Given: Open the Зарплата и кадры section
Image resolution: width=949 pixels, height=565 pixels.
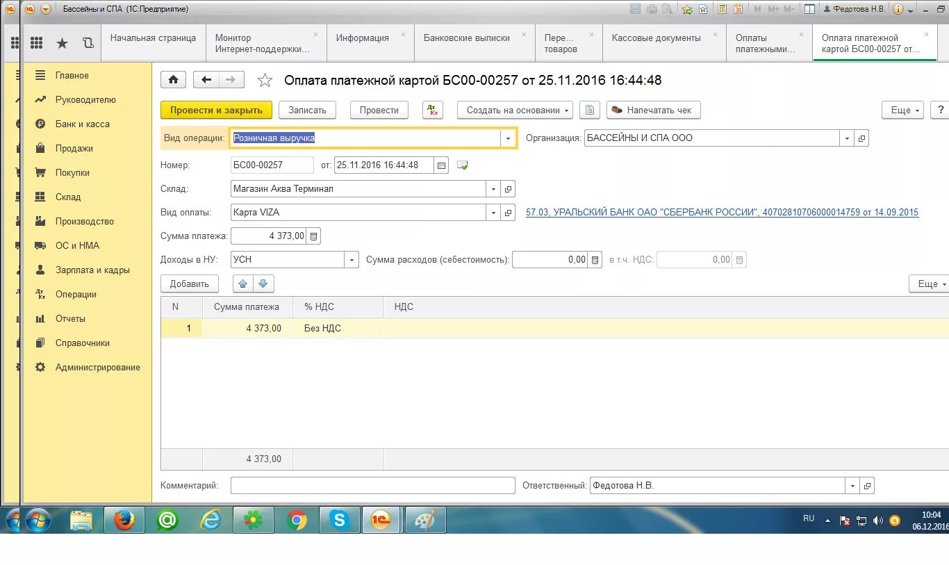Looking at the screenshot, I should click(x=92, y=270).
